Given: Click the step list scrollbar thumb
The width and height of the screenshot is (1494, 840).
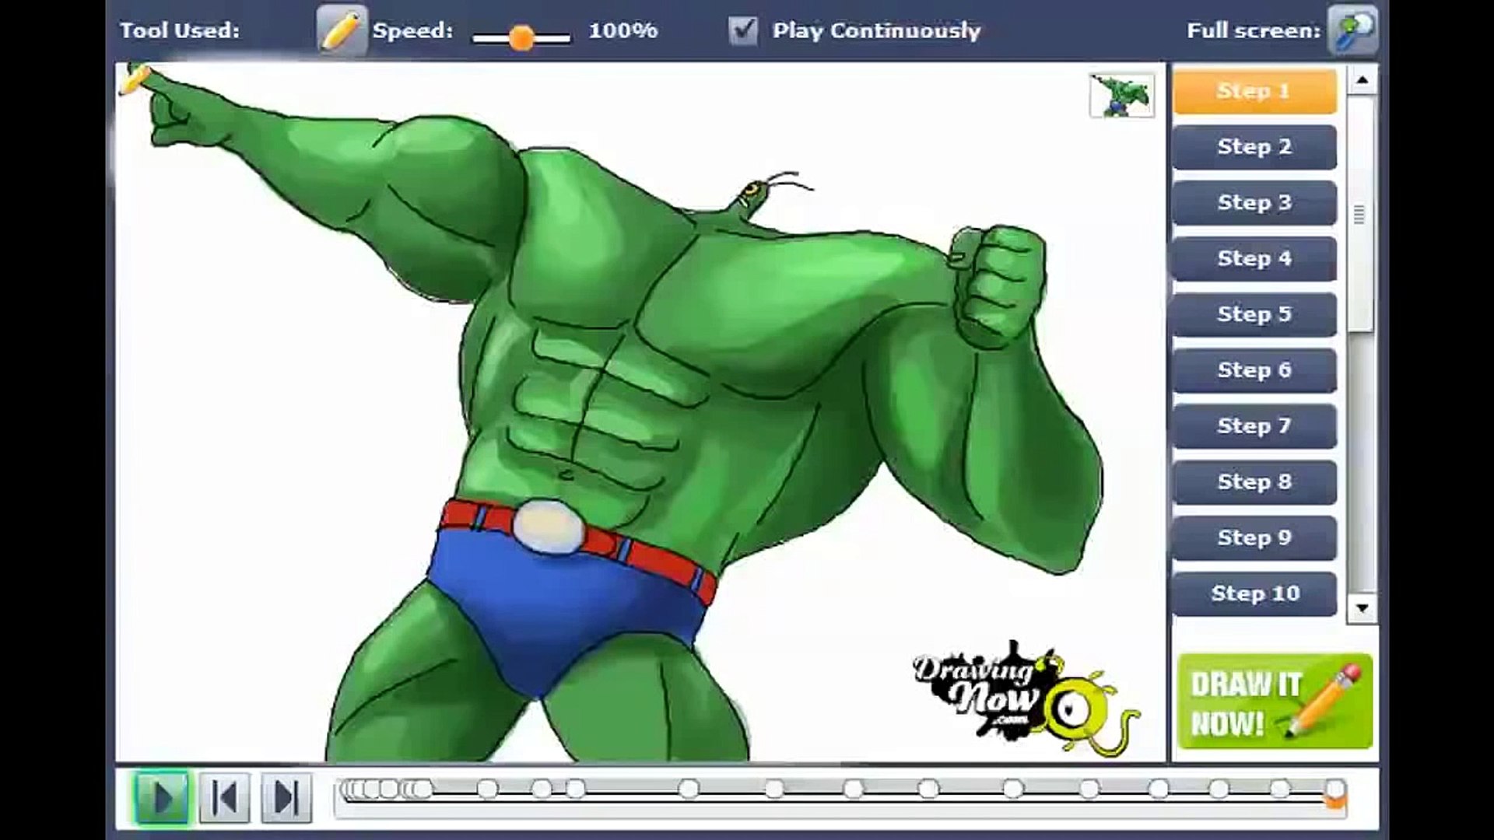Looking at the screenshot, I should (x=1360, y=215).
